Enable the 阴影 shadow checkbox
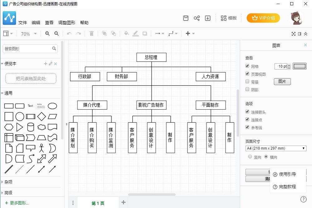This screenshot has height=208, width=312. pyautogui.click(x=247, y=90)
